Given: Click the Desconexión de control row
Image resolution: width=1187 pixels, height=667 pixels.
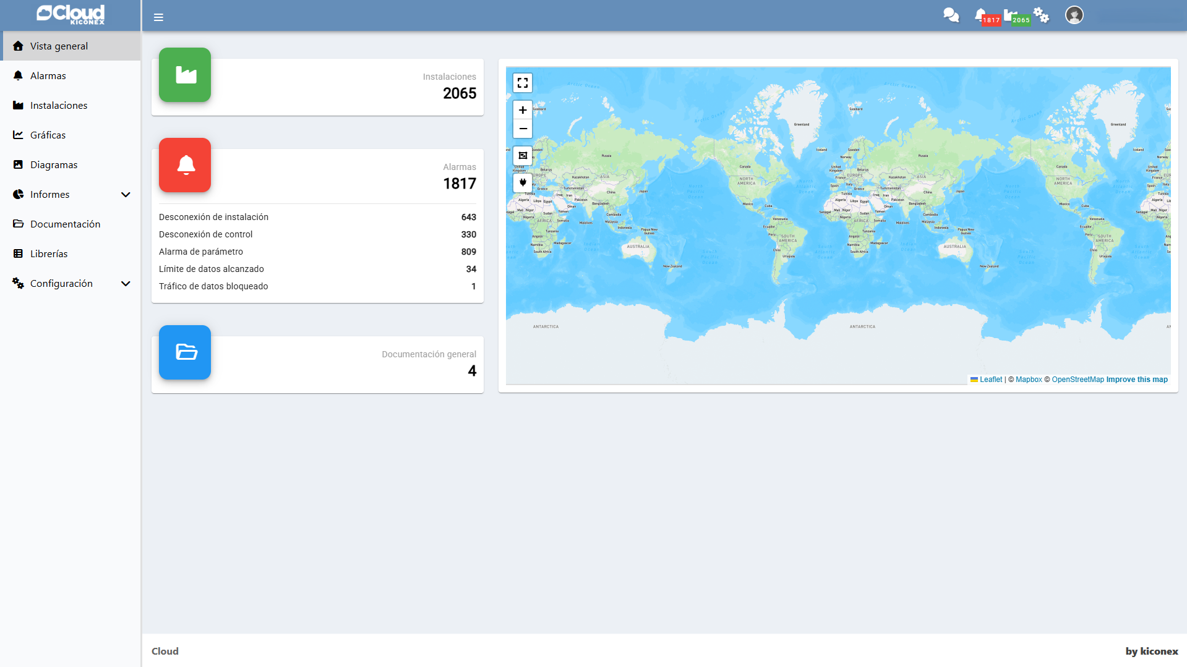Looking at the screenshot, I should tap(317, 234).
